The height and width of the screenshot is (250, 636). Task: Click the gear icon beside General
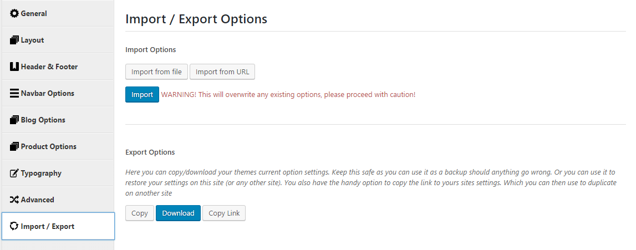14,13
